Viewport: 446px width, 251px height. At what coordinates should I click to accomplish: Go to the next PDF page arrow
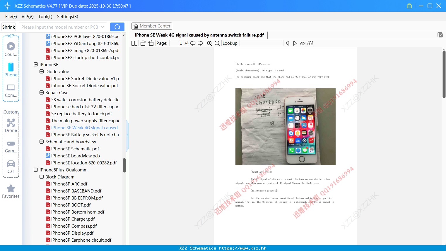pos(200,43)
